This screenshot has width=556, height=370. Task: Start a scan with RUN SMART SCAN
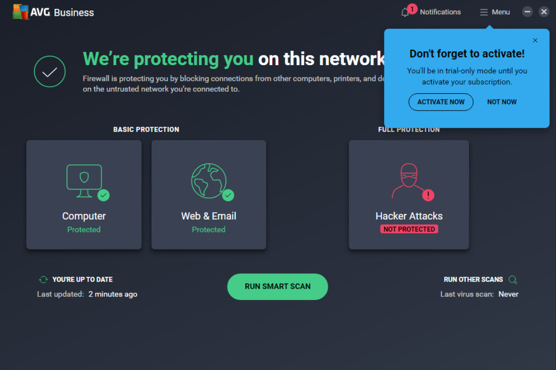point(277,286)
